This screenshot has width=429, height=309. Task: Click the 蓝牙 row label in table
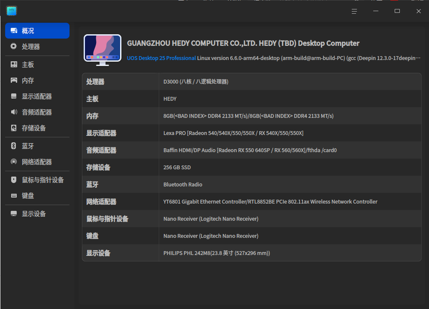point(92,185)
